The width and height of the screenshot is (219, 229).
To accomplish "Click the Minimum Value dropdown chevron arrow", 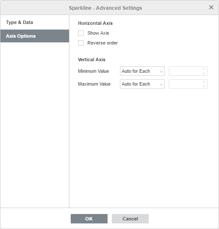I will (x=161, y=71).
